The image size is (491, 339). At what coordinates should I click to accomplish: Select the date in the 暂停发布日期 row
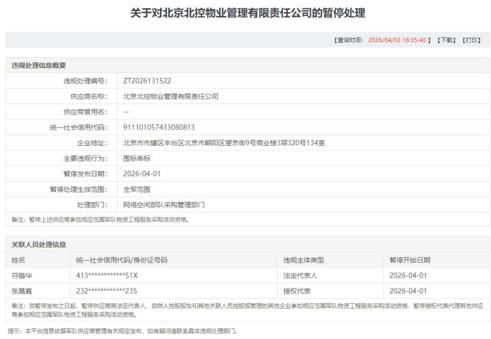[142, 174]
